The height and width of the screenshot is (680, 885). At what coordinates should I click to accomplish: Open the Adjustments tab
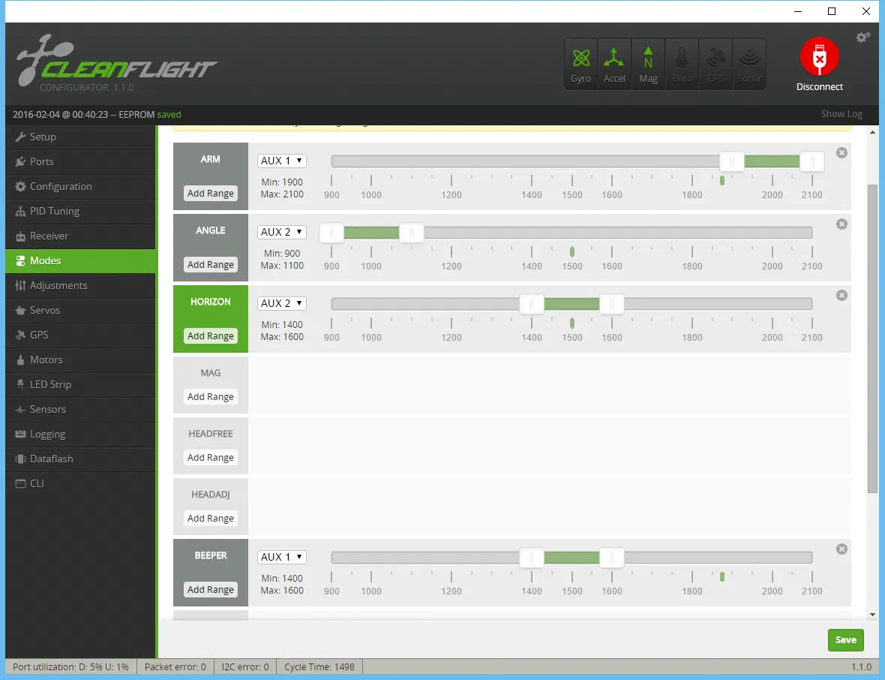80,285
